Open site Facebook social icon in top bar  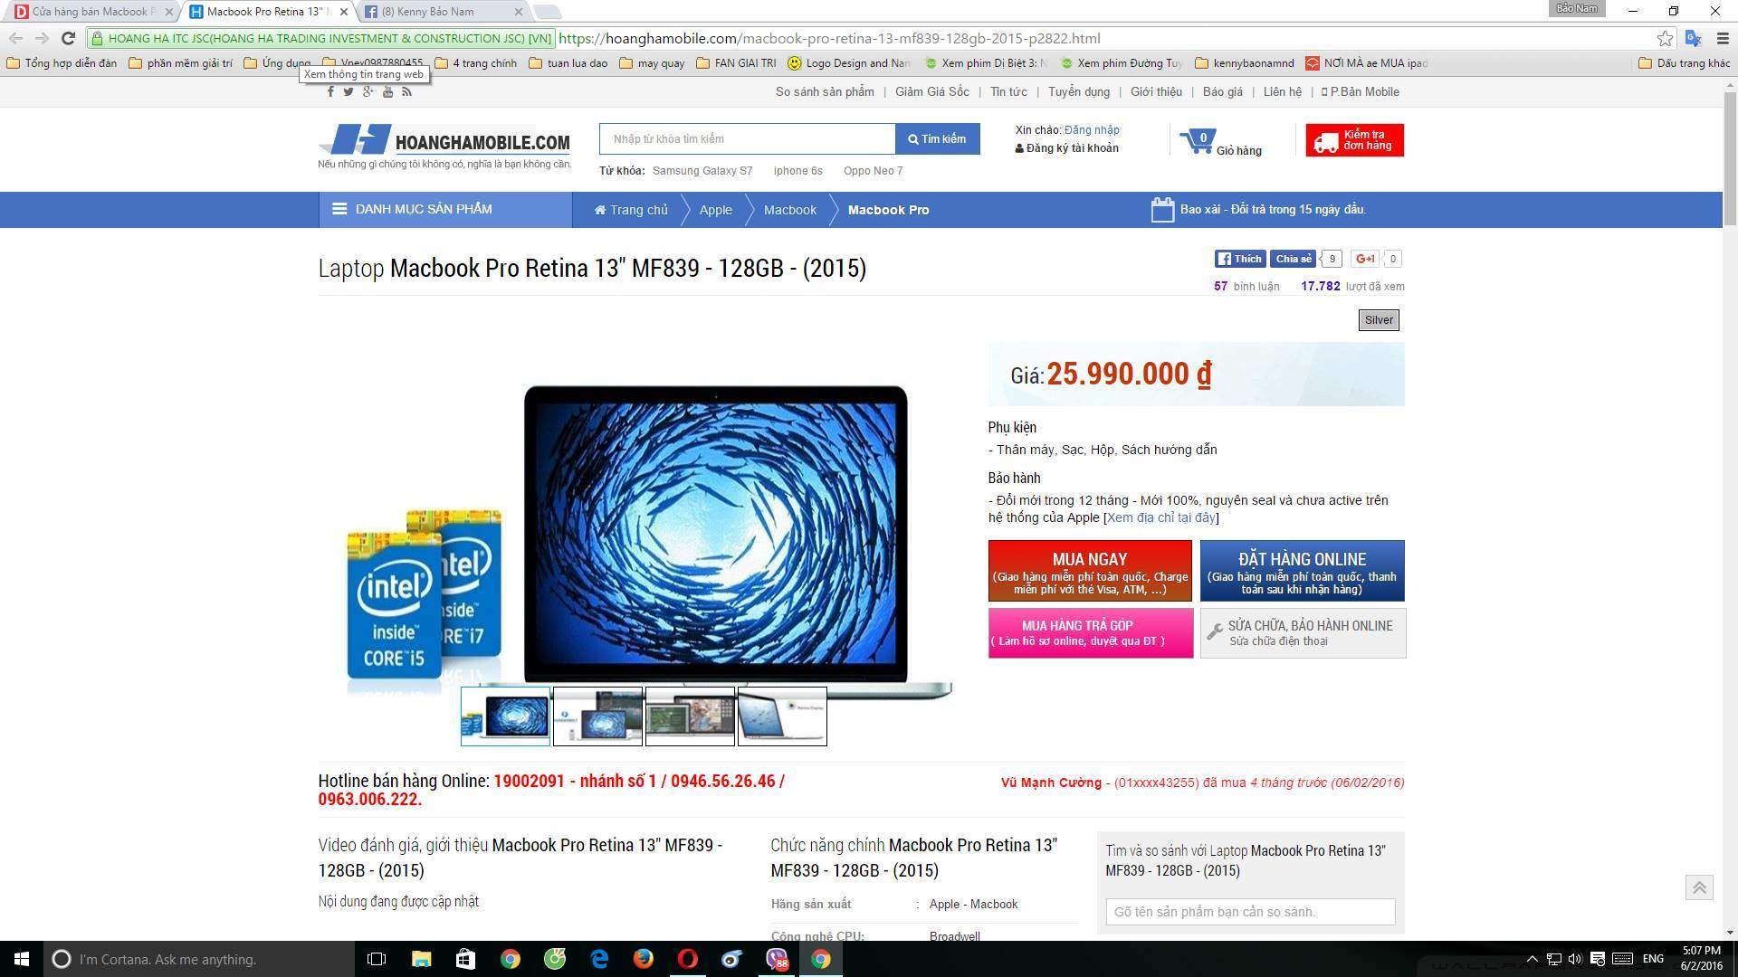coord(330,91)
